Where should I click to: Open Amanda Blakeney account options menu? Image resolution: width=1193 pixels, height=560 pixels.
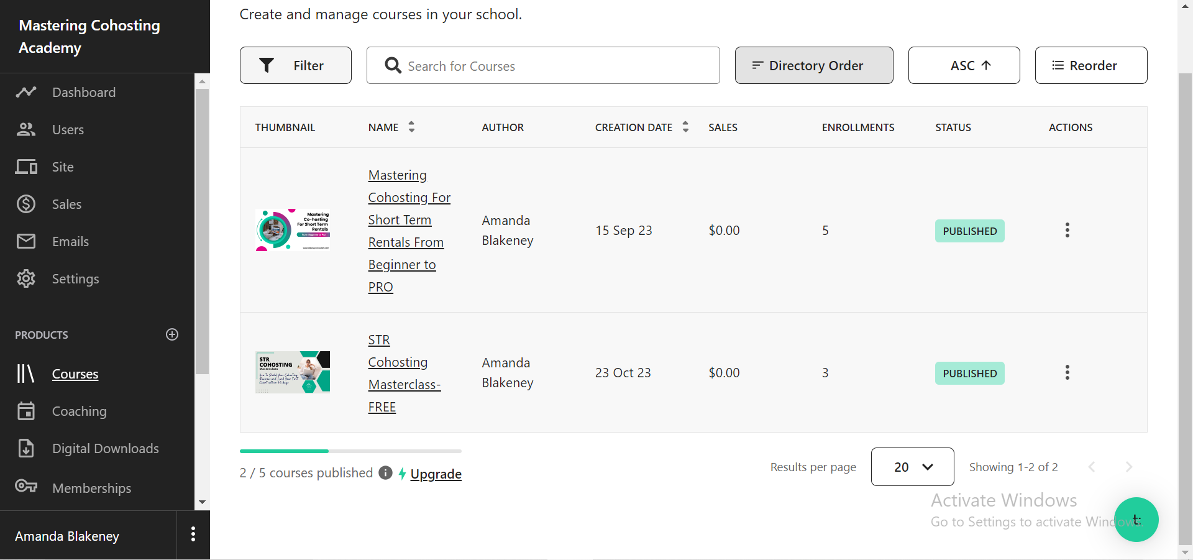coord(193,535)
